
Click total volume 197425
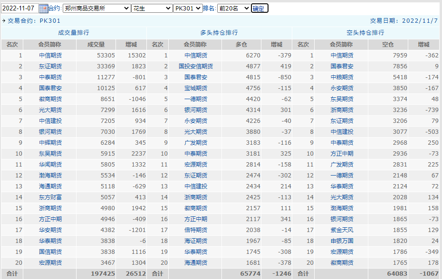tap(103, 274)
